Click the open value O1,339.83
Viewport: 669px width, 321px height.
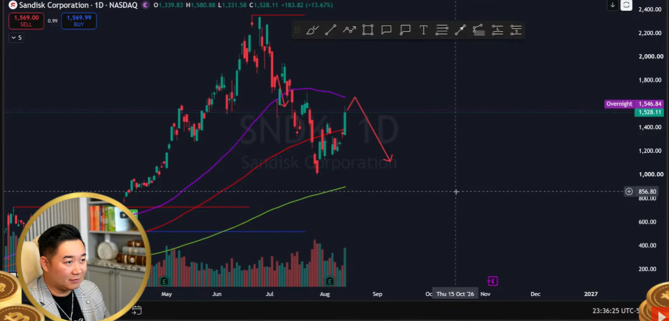[168, 5]
